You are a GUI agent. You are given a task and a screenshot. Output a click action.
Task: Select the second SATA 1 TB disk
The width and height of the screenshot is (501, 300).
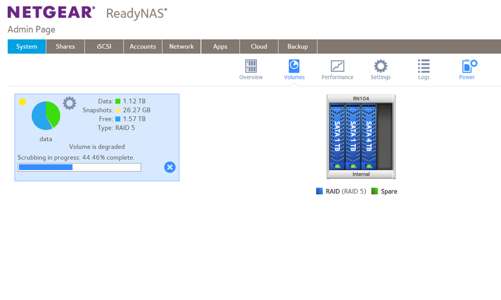(353, 136)
